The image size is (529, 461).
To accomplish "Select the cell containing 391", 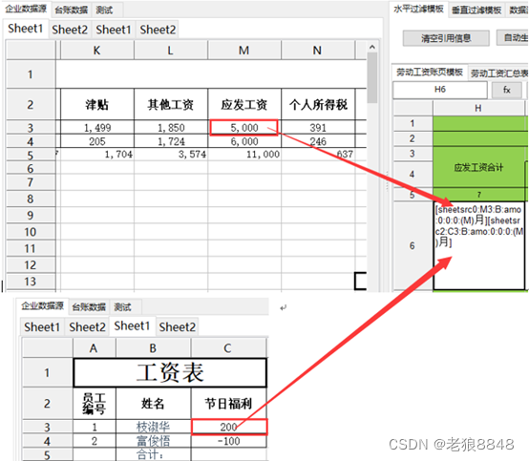I will pyautogui.click(x=318, y=128).
